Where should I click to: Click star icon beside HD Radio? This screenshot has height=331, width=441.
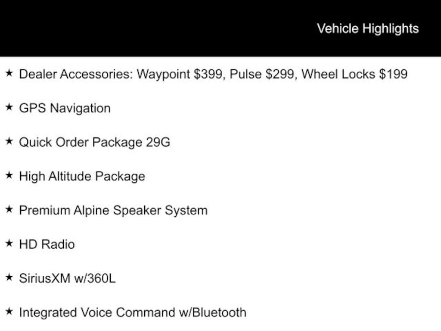click(x=9, y=244)
